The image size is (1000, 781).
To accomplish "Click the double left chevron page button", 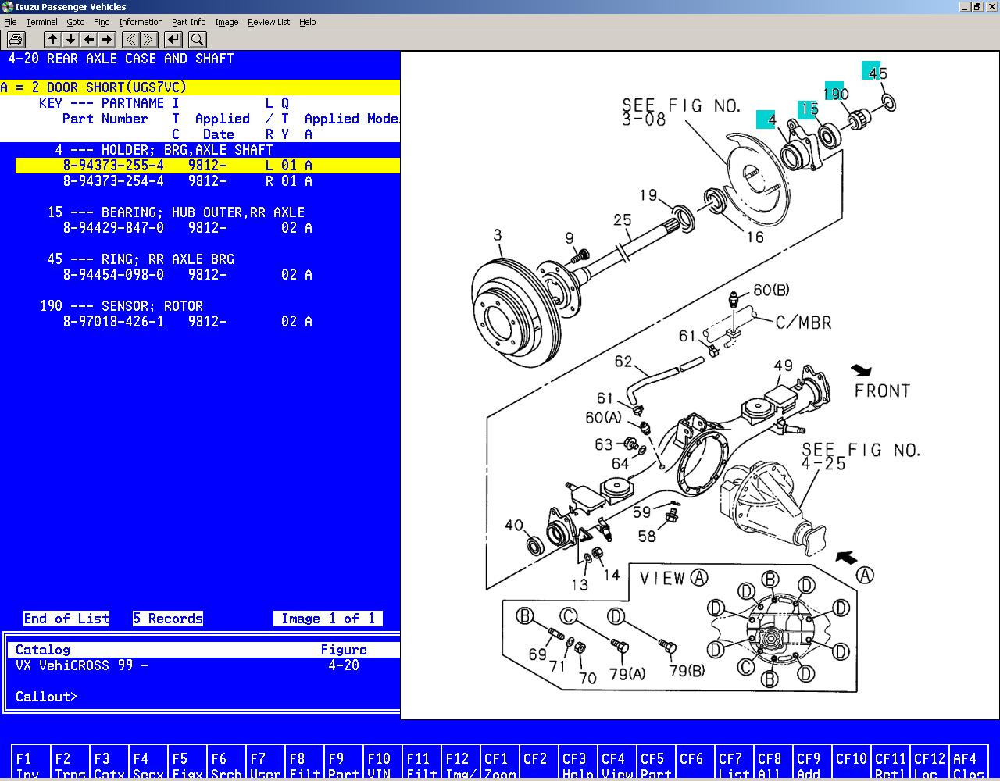I will pyautogui.click(x=131, y=40).
